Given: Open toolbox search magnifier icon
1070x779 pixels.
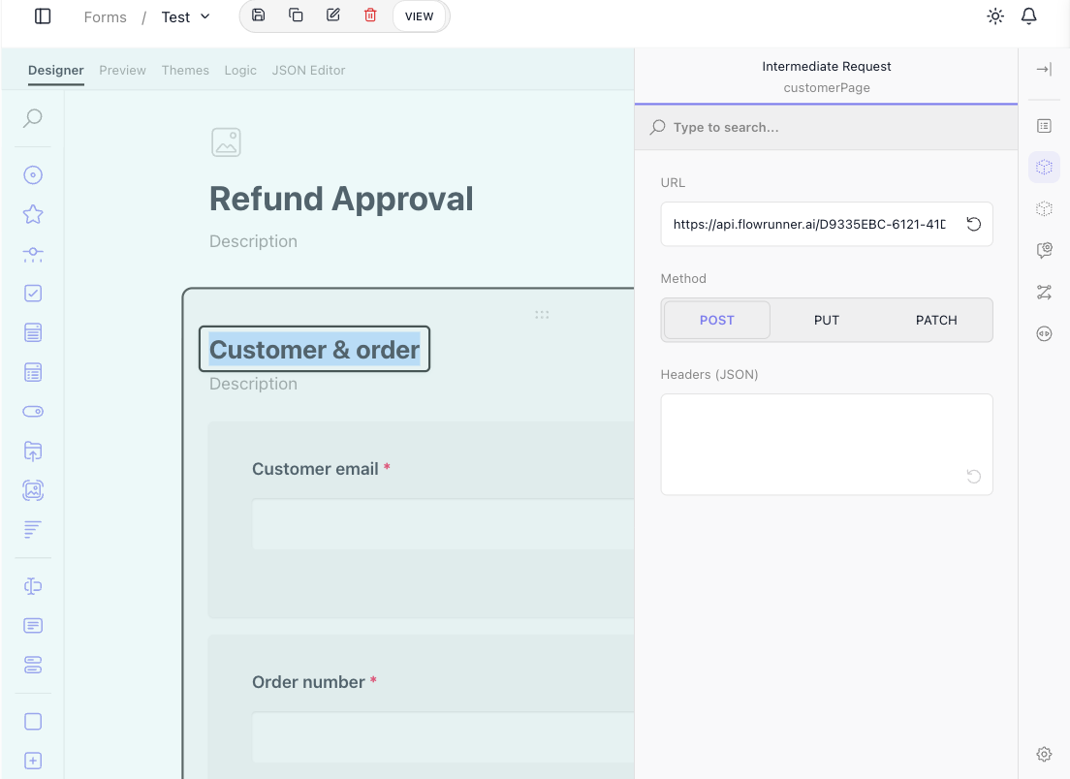Looking at the screenshot, I should pos(33,119).
